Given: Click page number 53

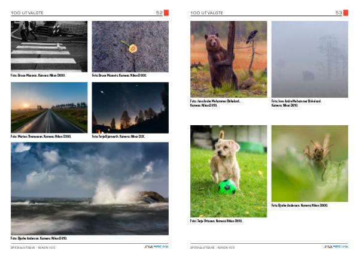Looking at the screenshot, I should coord(339,13).
